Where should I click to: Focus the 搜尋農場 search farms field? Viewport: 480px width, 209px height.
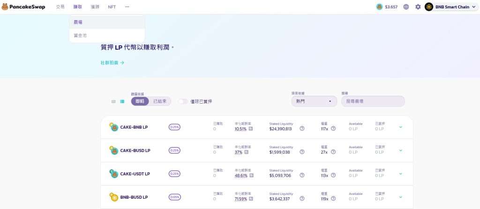point(373,101)
